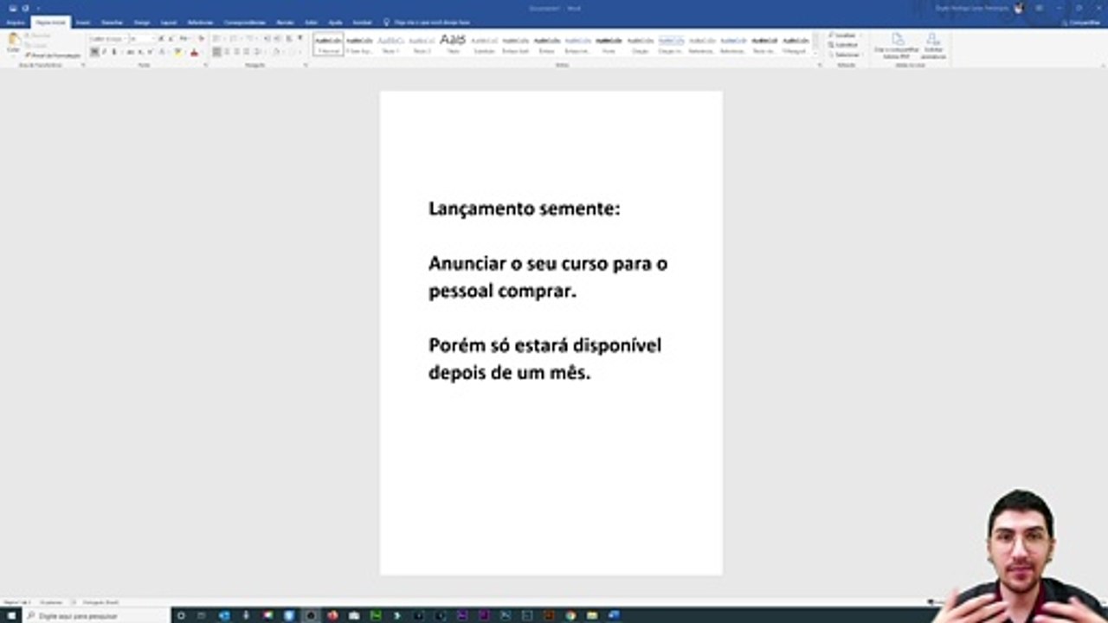This screenshot has height=623, width=1108.
Task: Center text in paragraph group
Action: pos(227,52)
